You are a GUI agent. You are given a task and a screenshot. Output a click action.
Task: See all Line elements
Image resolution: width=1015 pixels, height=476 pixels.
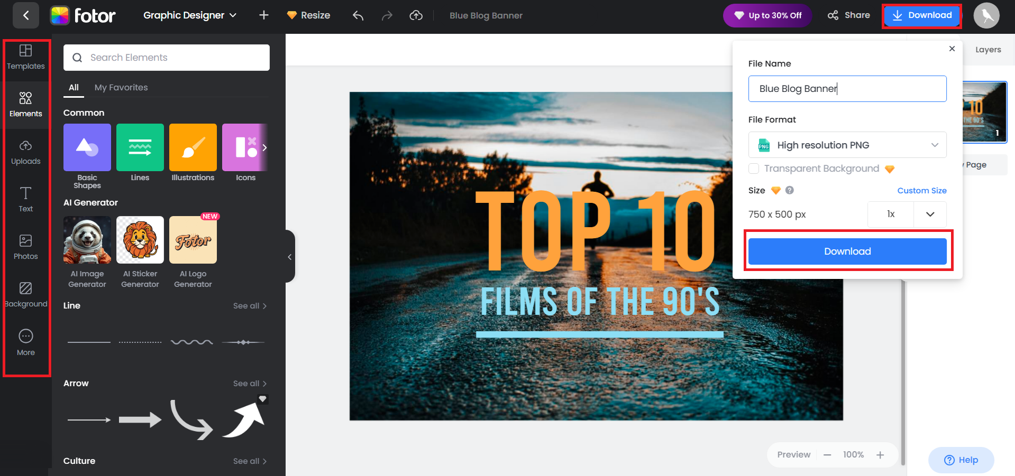coord(250,306)
